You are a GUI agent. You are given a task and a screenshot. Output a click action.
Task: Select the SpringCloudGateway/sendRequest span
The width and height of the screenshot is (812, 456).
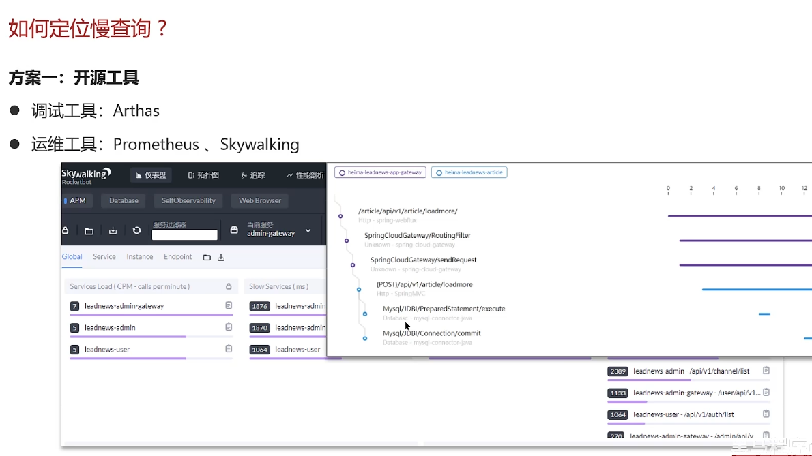pos(424,260)
